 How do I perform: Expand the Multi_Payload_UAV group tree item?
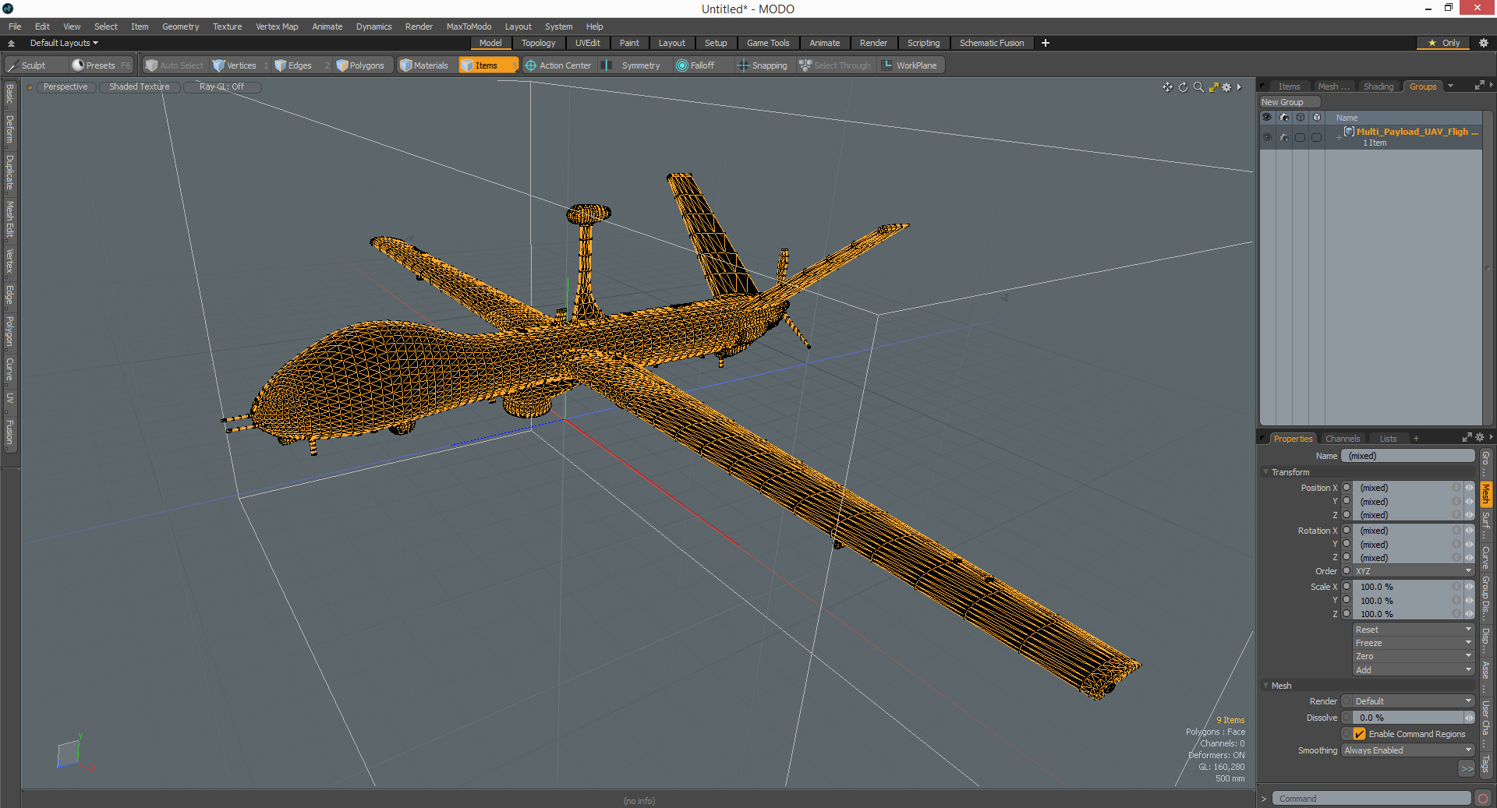tap(1339, 137)
